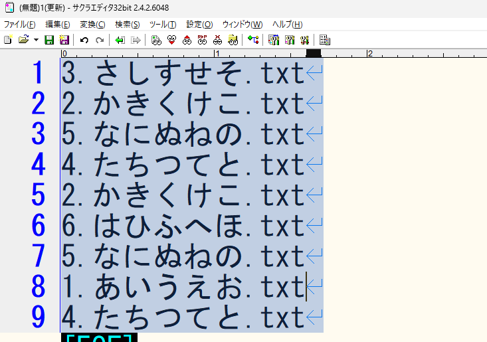The height and width of the screenshot is (342, 487).
Task: Click line number 1 in the gutter
Action: point(38,72)
